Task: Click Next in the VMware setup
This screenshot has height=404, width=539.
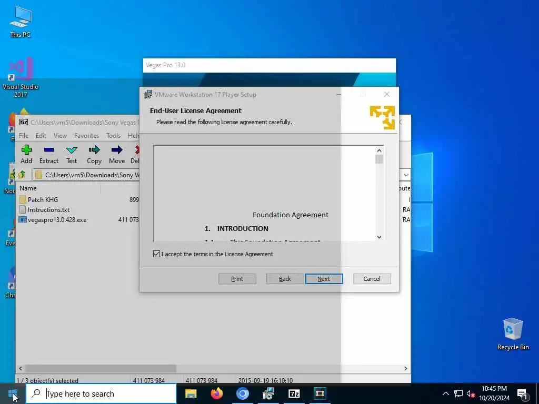Action: (324, 279)
